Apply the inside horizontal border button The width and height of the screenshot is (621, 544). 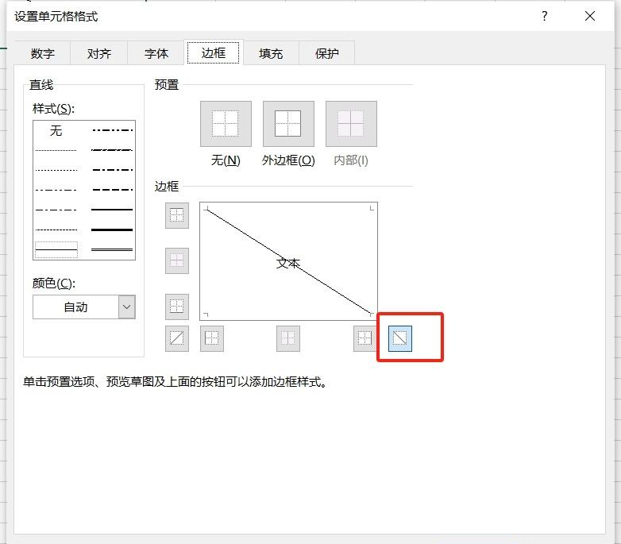176,261
